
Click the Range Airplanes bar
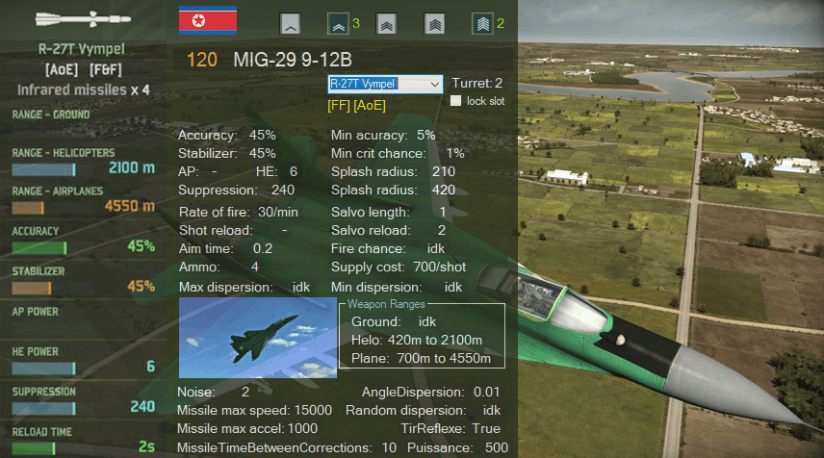pos(28,208)
